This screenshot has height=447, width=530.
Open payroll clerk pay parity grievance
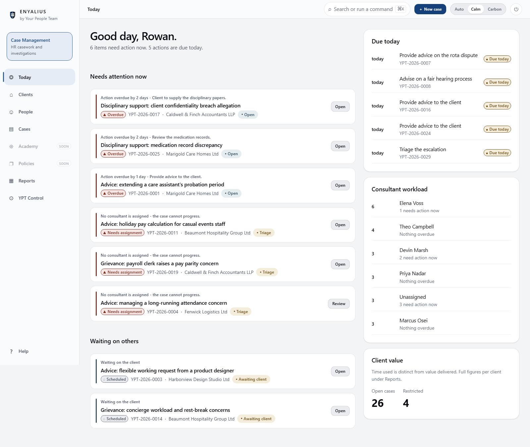pos(340,264)
